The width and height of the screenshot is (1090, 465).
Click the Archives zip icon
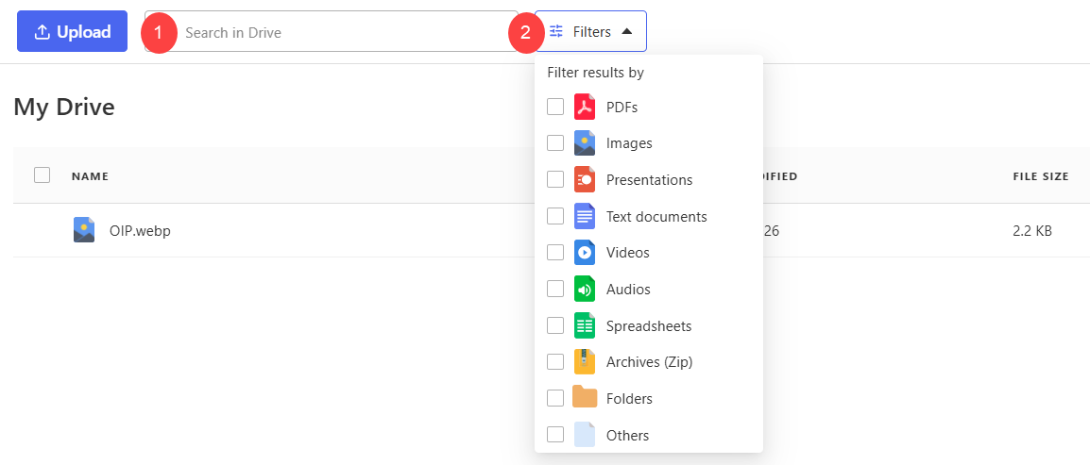[x=585, y=361]
